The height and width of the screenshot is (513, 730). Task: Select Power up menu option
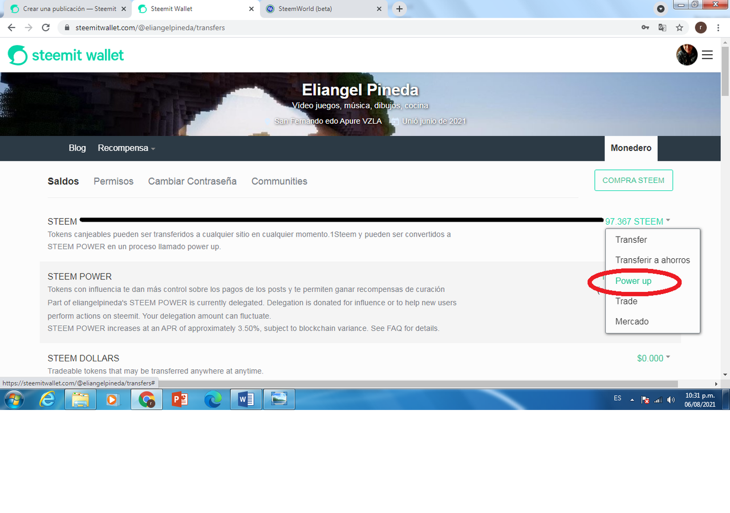point(634,281)
